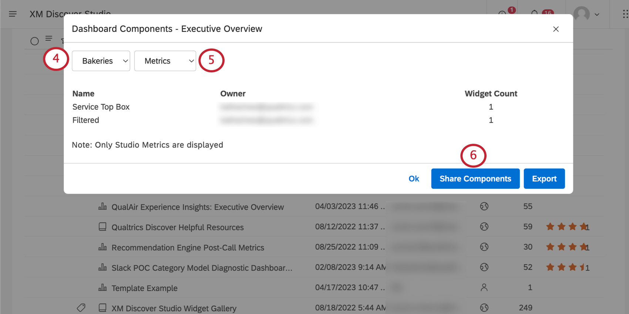Click the book icon for Qualtrics Discover Helpful Resources
This screenshot has width=629, height=314.
[102, 227]
